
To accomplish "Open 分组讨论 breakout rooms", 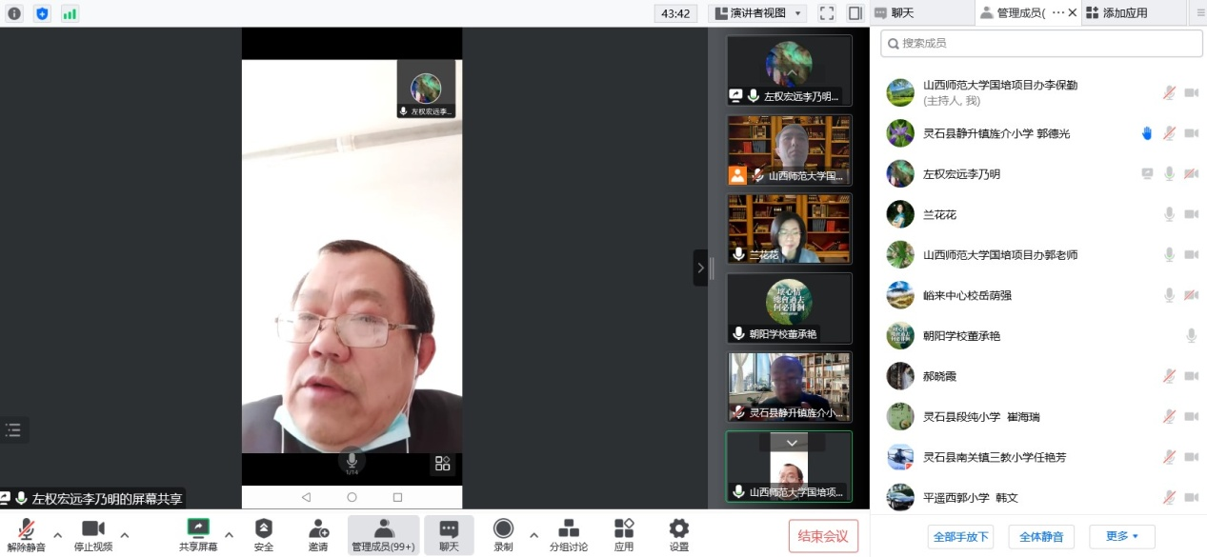I will click(x=569, y=535).
